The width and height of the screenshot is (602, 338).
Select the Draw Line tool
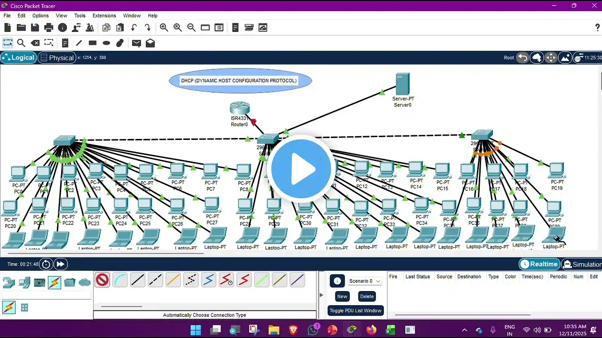point(79,43)
